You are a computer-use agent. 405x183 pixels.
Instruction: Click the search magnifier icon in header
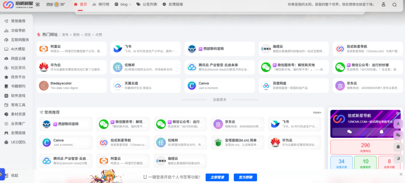pos(394,5)
